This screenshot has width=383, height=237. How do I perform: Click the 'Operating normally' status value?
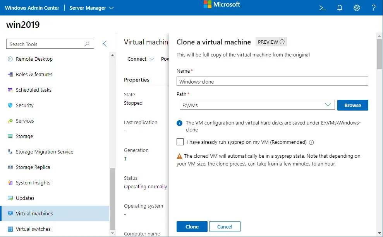pos(145,186)
